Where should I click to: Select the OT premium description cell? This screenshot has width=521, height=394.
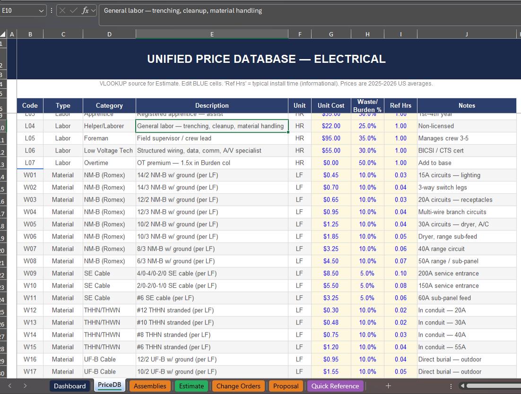(x=212, y=163)
